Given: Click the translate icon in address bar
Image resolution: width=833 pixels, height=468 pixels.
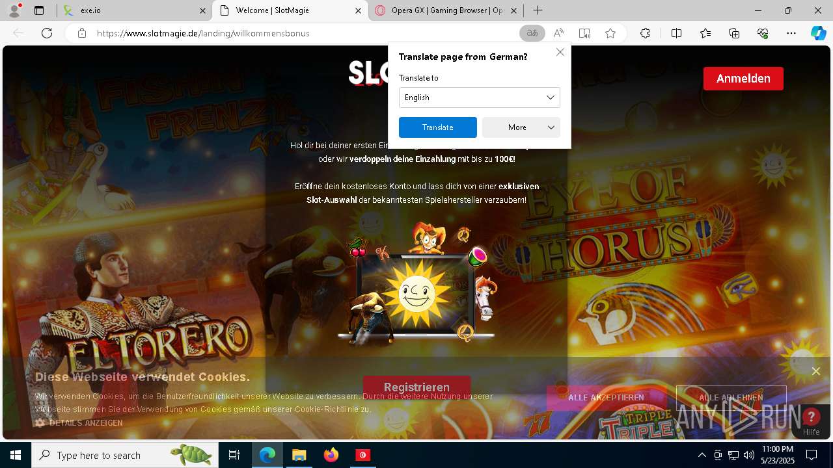Looking at the screenshot, I should click(532, 33).
